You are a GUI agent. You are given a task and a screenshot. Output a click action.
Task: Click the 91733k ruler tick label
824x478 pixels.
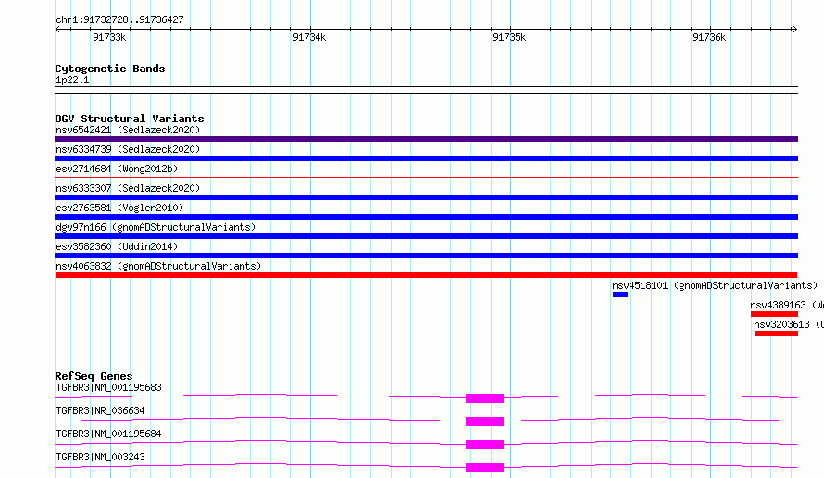click(x=109, y=37)
